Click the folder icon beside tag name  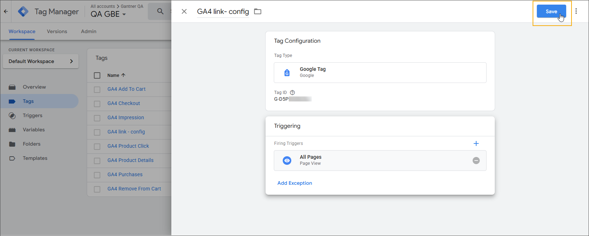pyautogui.click(x=258, y=11)
